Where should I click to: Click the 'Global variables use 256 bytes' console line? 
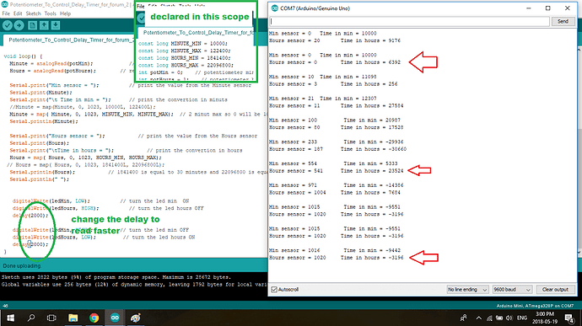(133, 285)
